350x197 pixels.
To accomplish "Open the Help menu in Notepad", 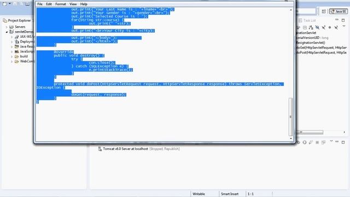I will (x=84, y=4).
